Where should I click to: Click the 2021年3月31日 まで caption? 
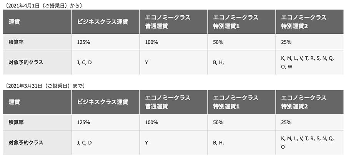pos(45,86)
